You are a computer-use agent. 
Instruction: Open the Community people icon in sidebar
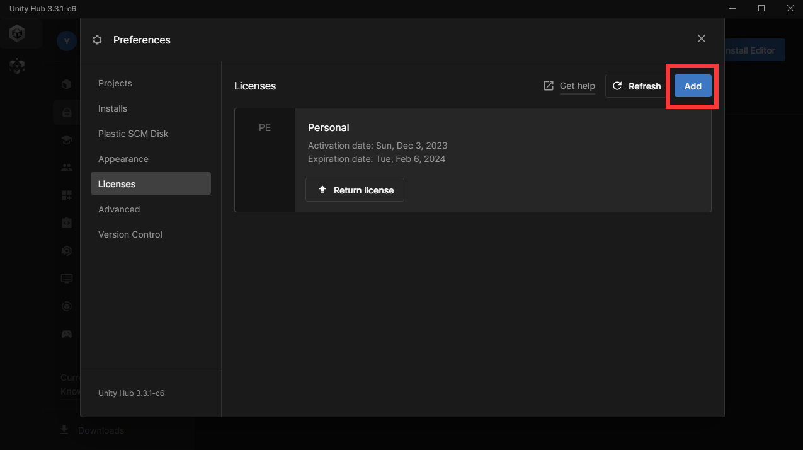[66, 168]
